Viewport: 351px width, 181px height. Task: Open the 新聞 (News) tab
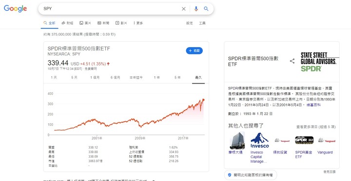click(x=103, y=23)
